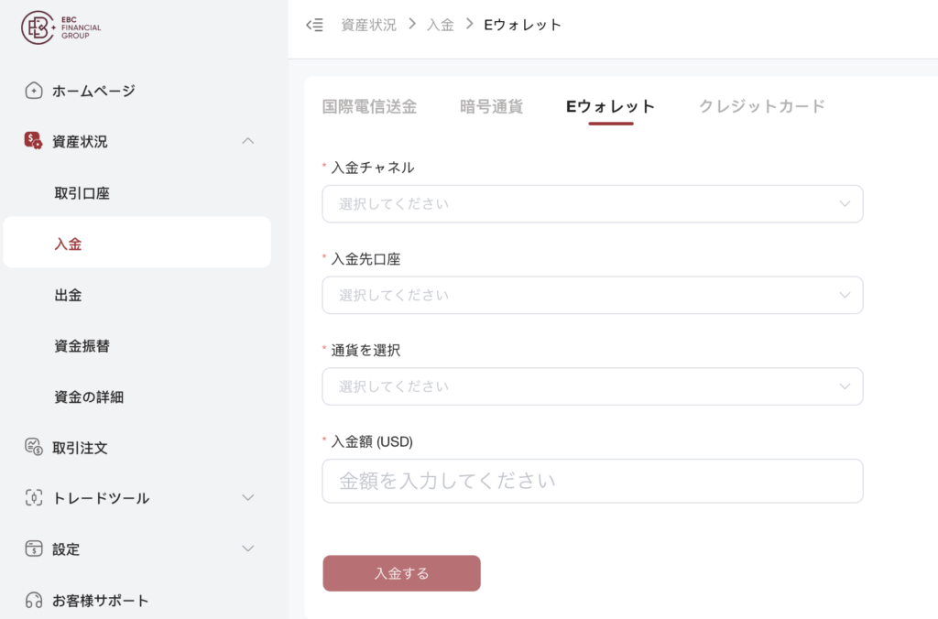
Task: Switch to the 国際電信送金 tab
Action: click(x=369, y=106)
